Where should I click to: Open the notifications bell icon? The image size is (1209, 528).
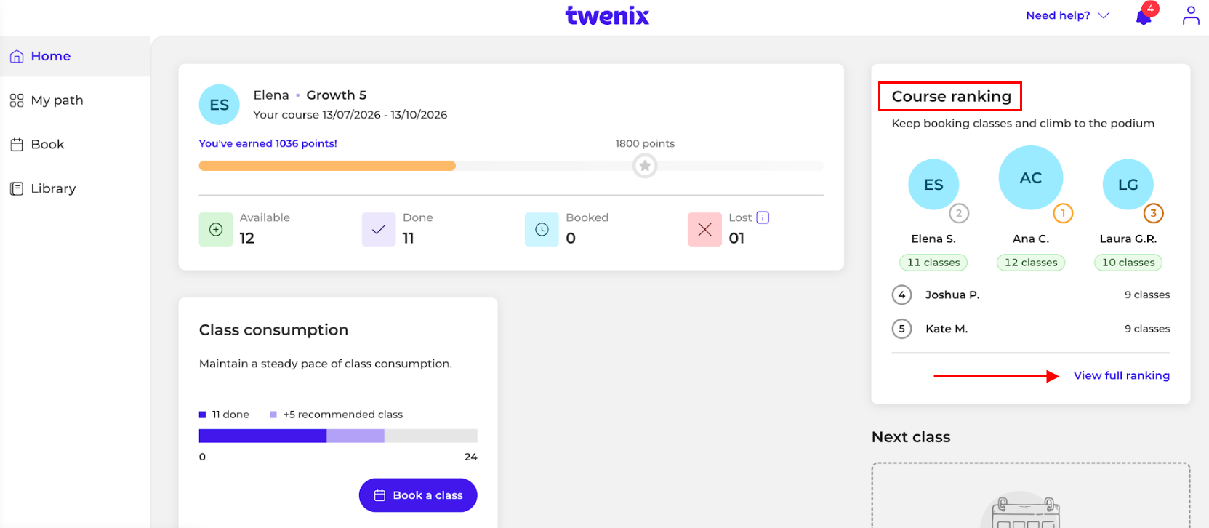point(1144,15)
